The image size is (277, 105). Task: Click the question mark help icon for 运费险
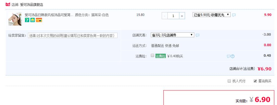tap(233, 56)
